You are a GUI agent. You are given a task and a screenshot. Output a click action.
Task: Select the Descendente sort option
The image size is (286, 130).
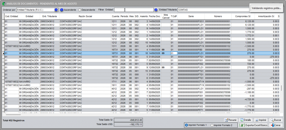87,10
